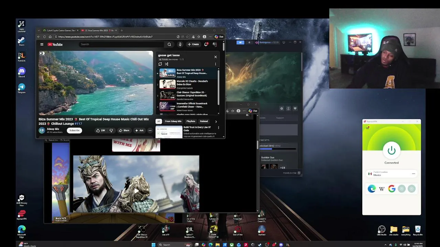Image resolution: width=440 pixels, height=247 pixels.
Task: Select the All filter chip
Action: pos(158,121)
